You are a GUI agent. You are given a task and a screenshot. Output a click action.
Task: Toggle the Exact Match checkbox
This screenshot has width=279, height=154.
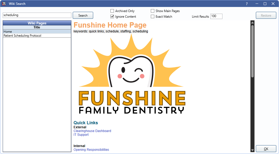click(x=153, y=17)
